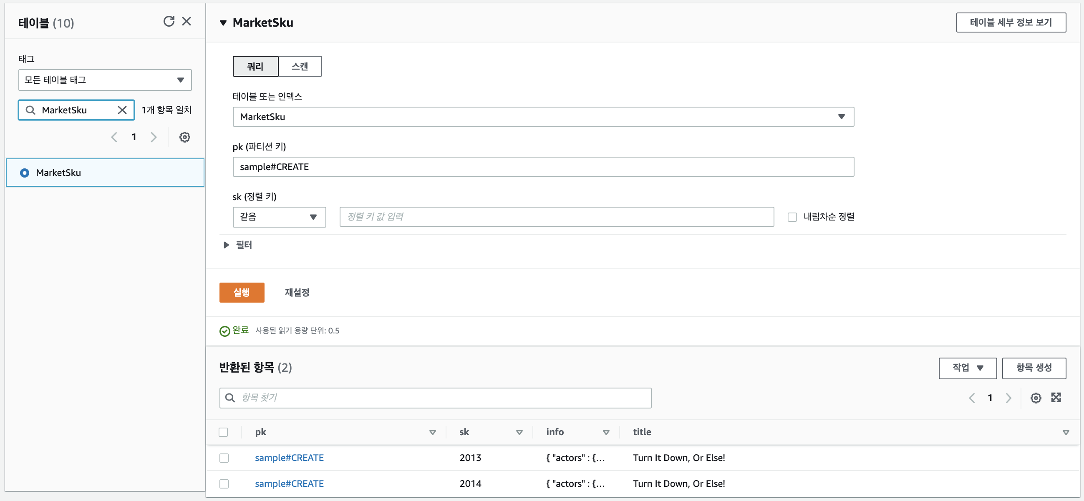
Task: Go to next page of returned items
Action: pos(1008,398)
